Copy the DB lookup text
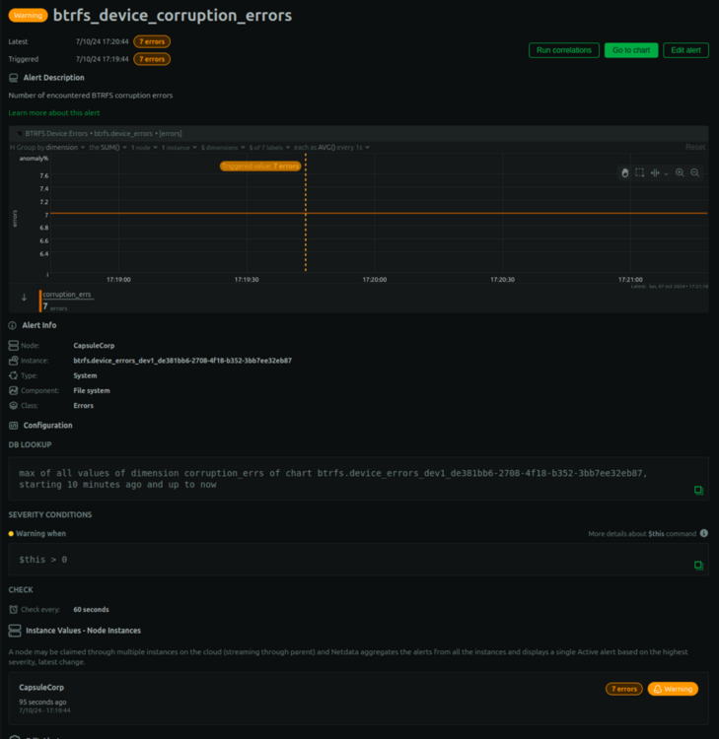The image size is (719, 739). click(698, 491)
